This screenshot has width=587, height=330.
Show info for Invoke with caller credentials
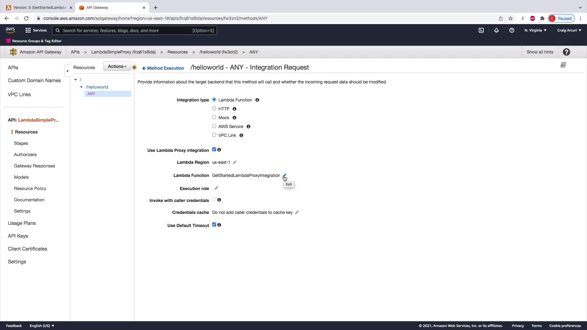(x=219, y=200)
